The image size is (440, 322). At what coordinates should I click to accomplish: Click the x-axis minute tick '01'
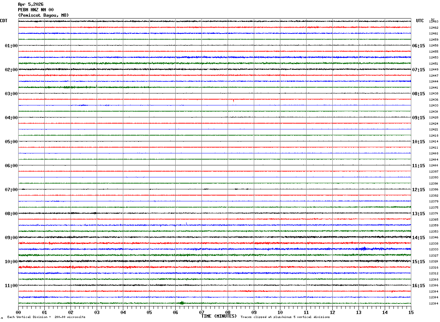point(44,312)
